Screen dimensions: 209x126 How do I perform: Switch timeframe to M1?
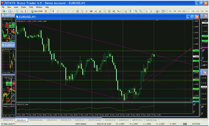[170, 11]
